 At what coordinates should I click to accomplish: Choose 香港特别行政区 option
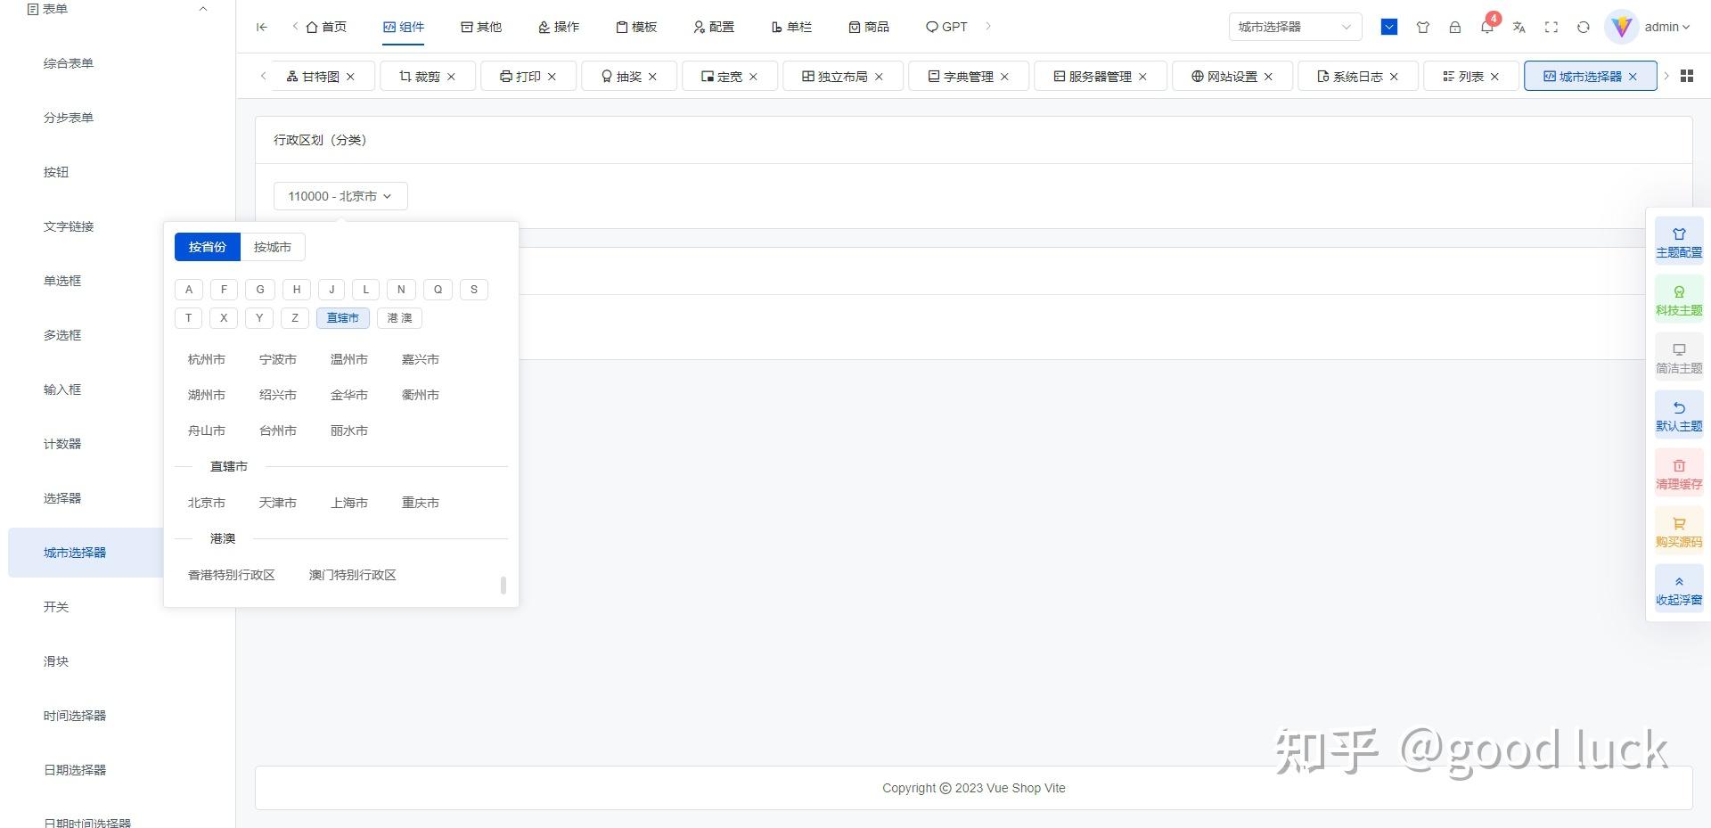[x=232, y=575]
